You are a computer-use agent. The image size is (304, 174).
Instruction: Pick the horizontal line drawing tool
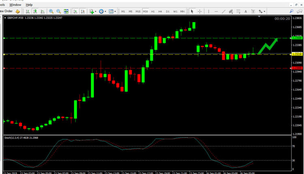216,11
